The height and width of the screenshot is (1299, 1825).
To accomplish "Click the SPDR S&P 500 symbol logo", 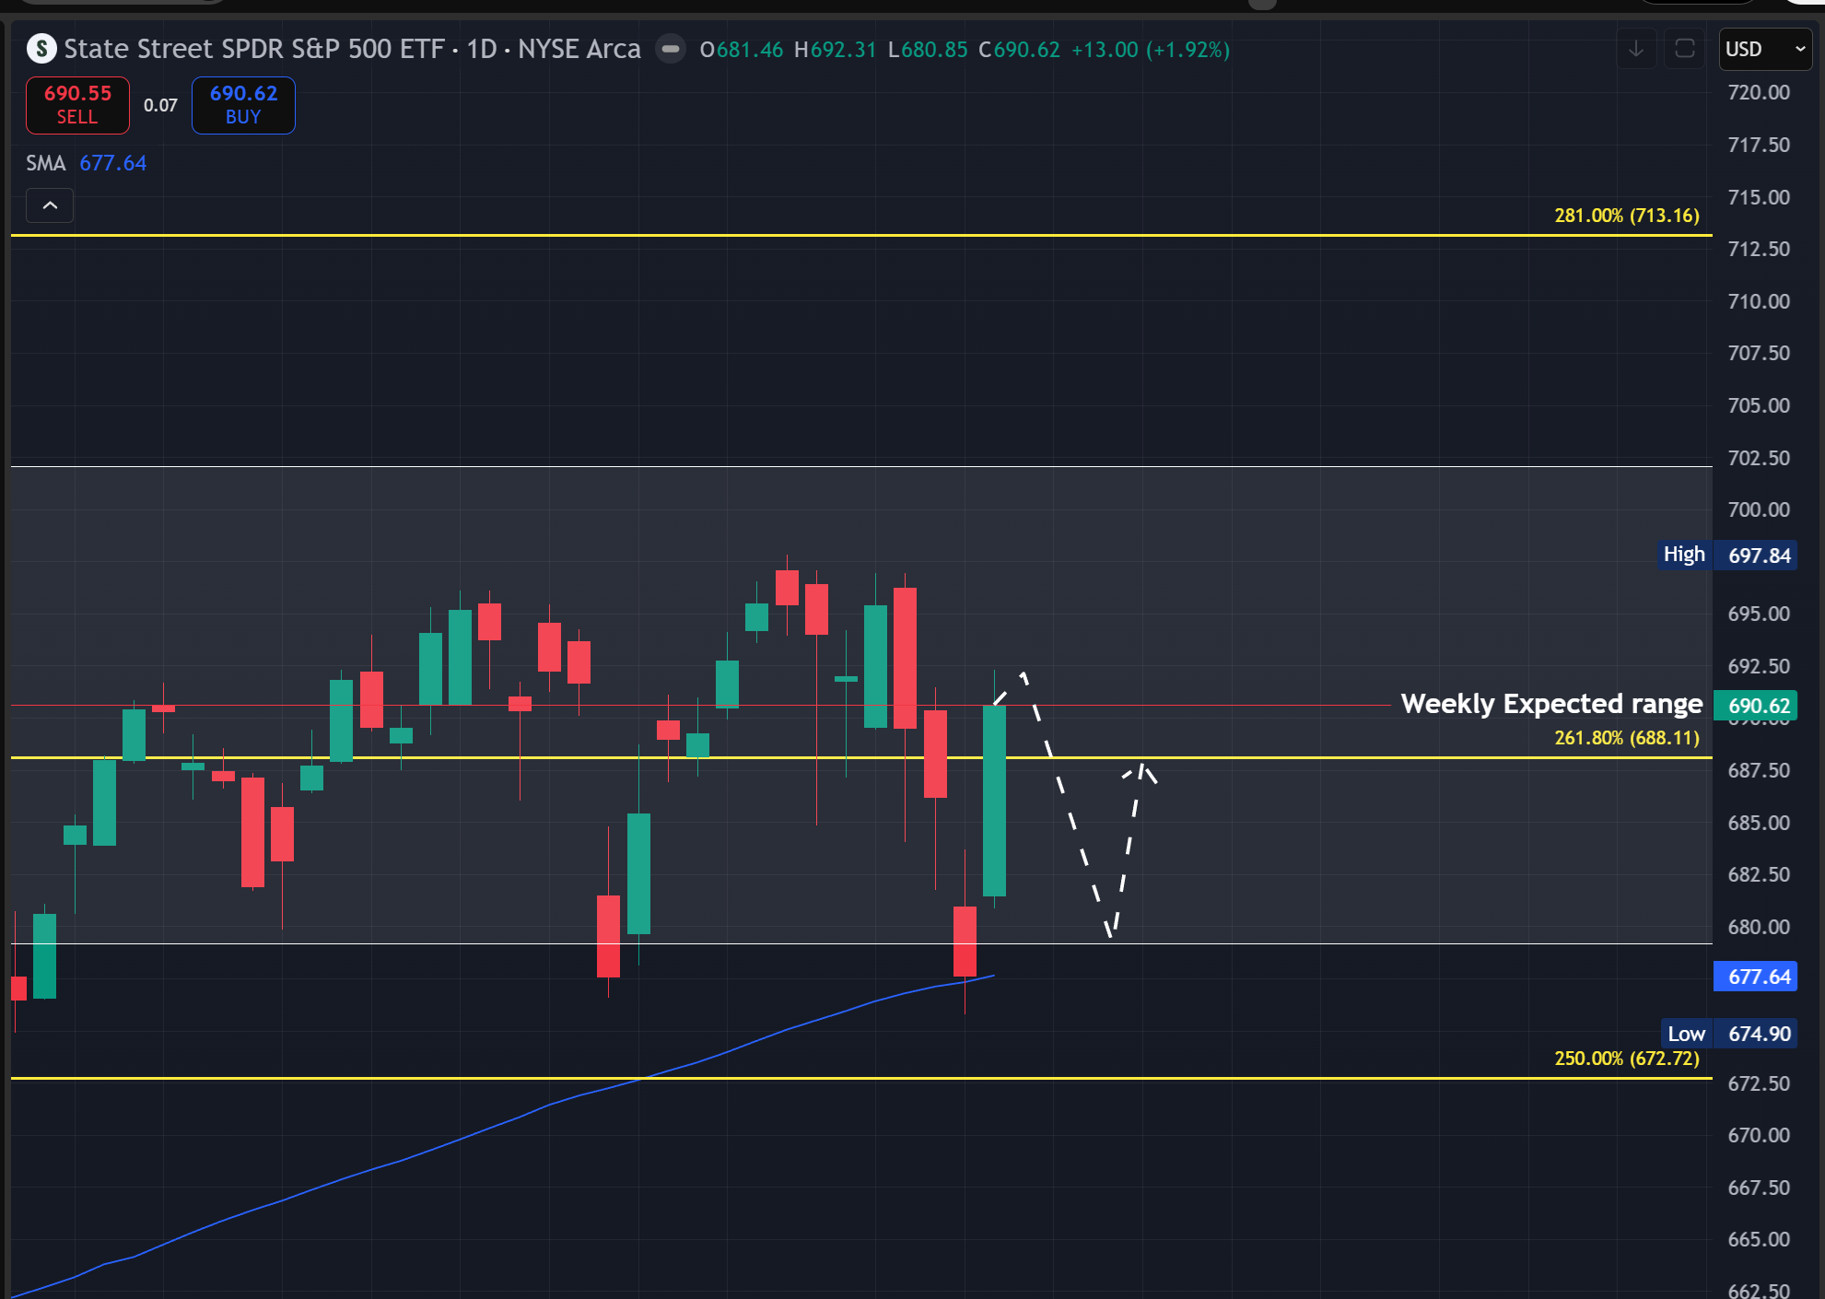I will [41, 49].
